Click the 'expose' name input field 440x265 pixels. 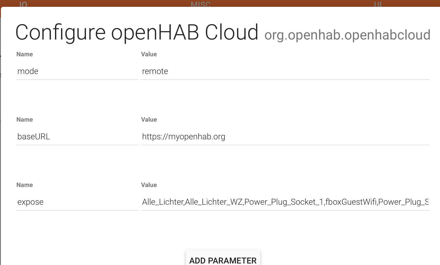tap(77, 202)
